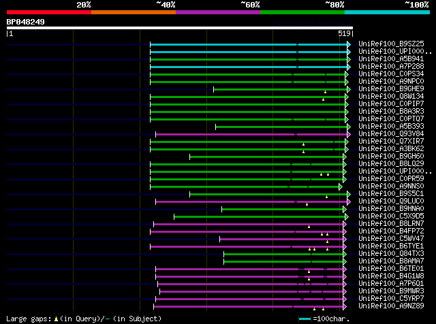Select the UniRef100_B8LRN7 label
Viewport: 436px width, 324px height.
coord(391,224)
